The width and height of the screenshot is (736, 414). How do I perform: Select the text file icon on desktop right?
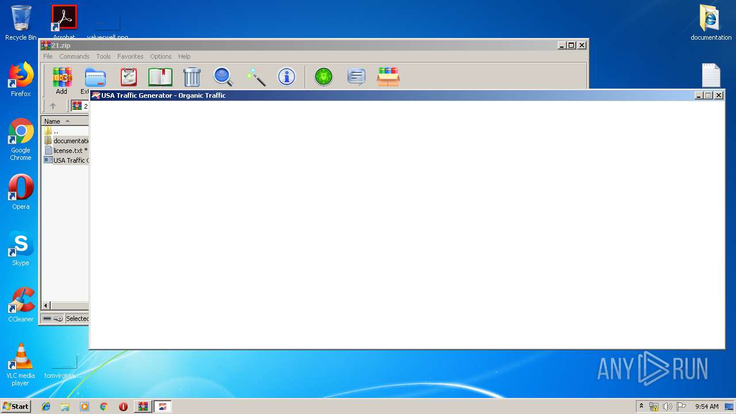711,75
